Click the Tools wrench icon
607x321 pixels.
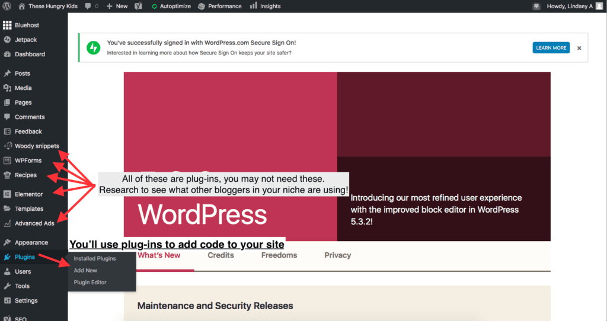7,286
